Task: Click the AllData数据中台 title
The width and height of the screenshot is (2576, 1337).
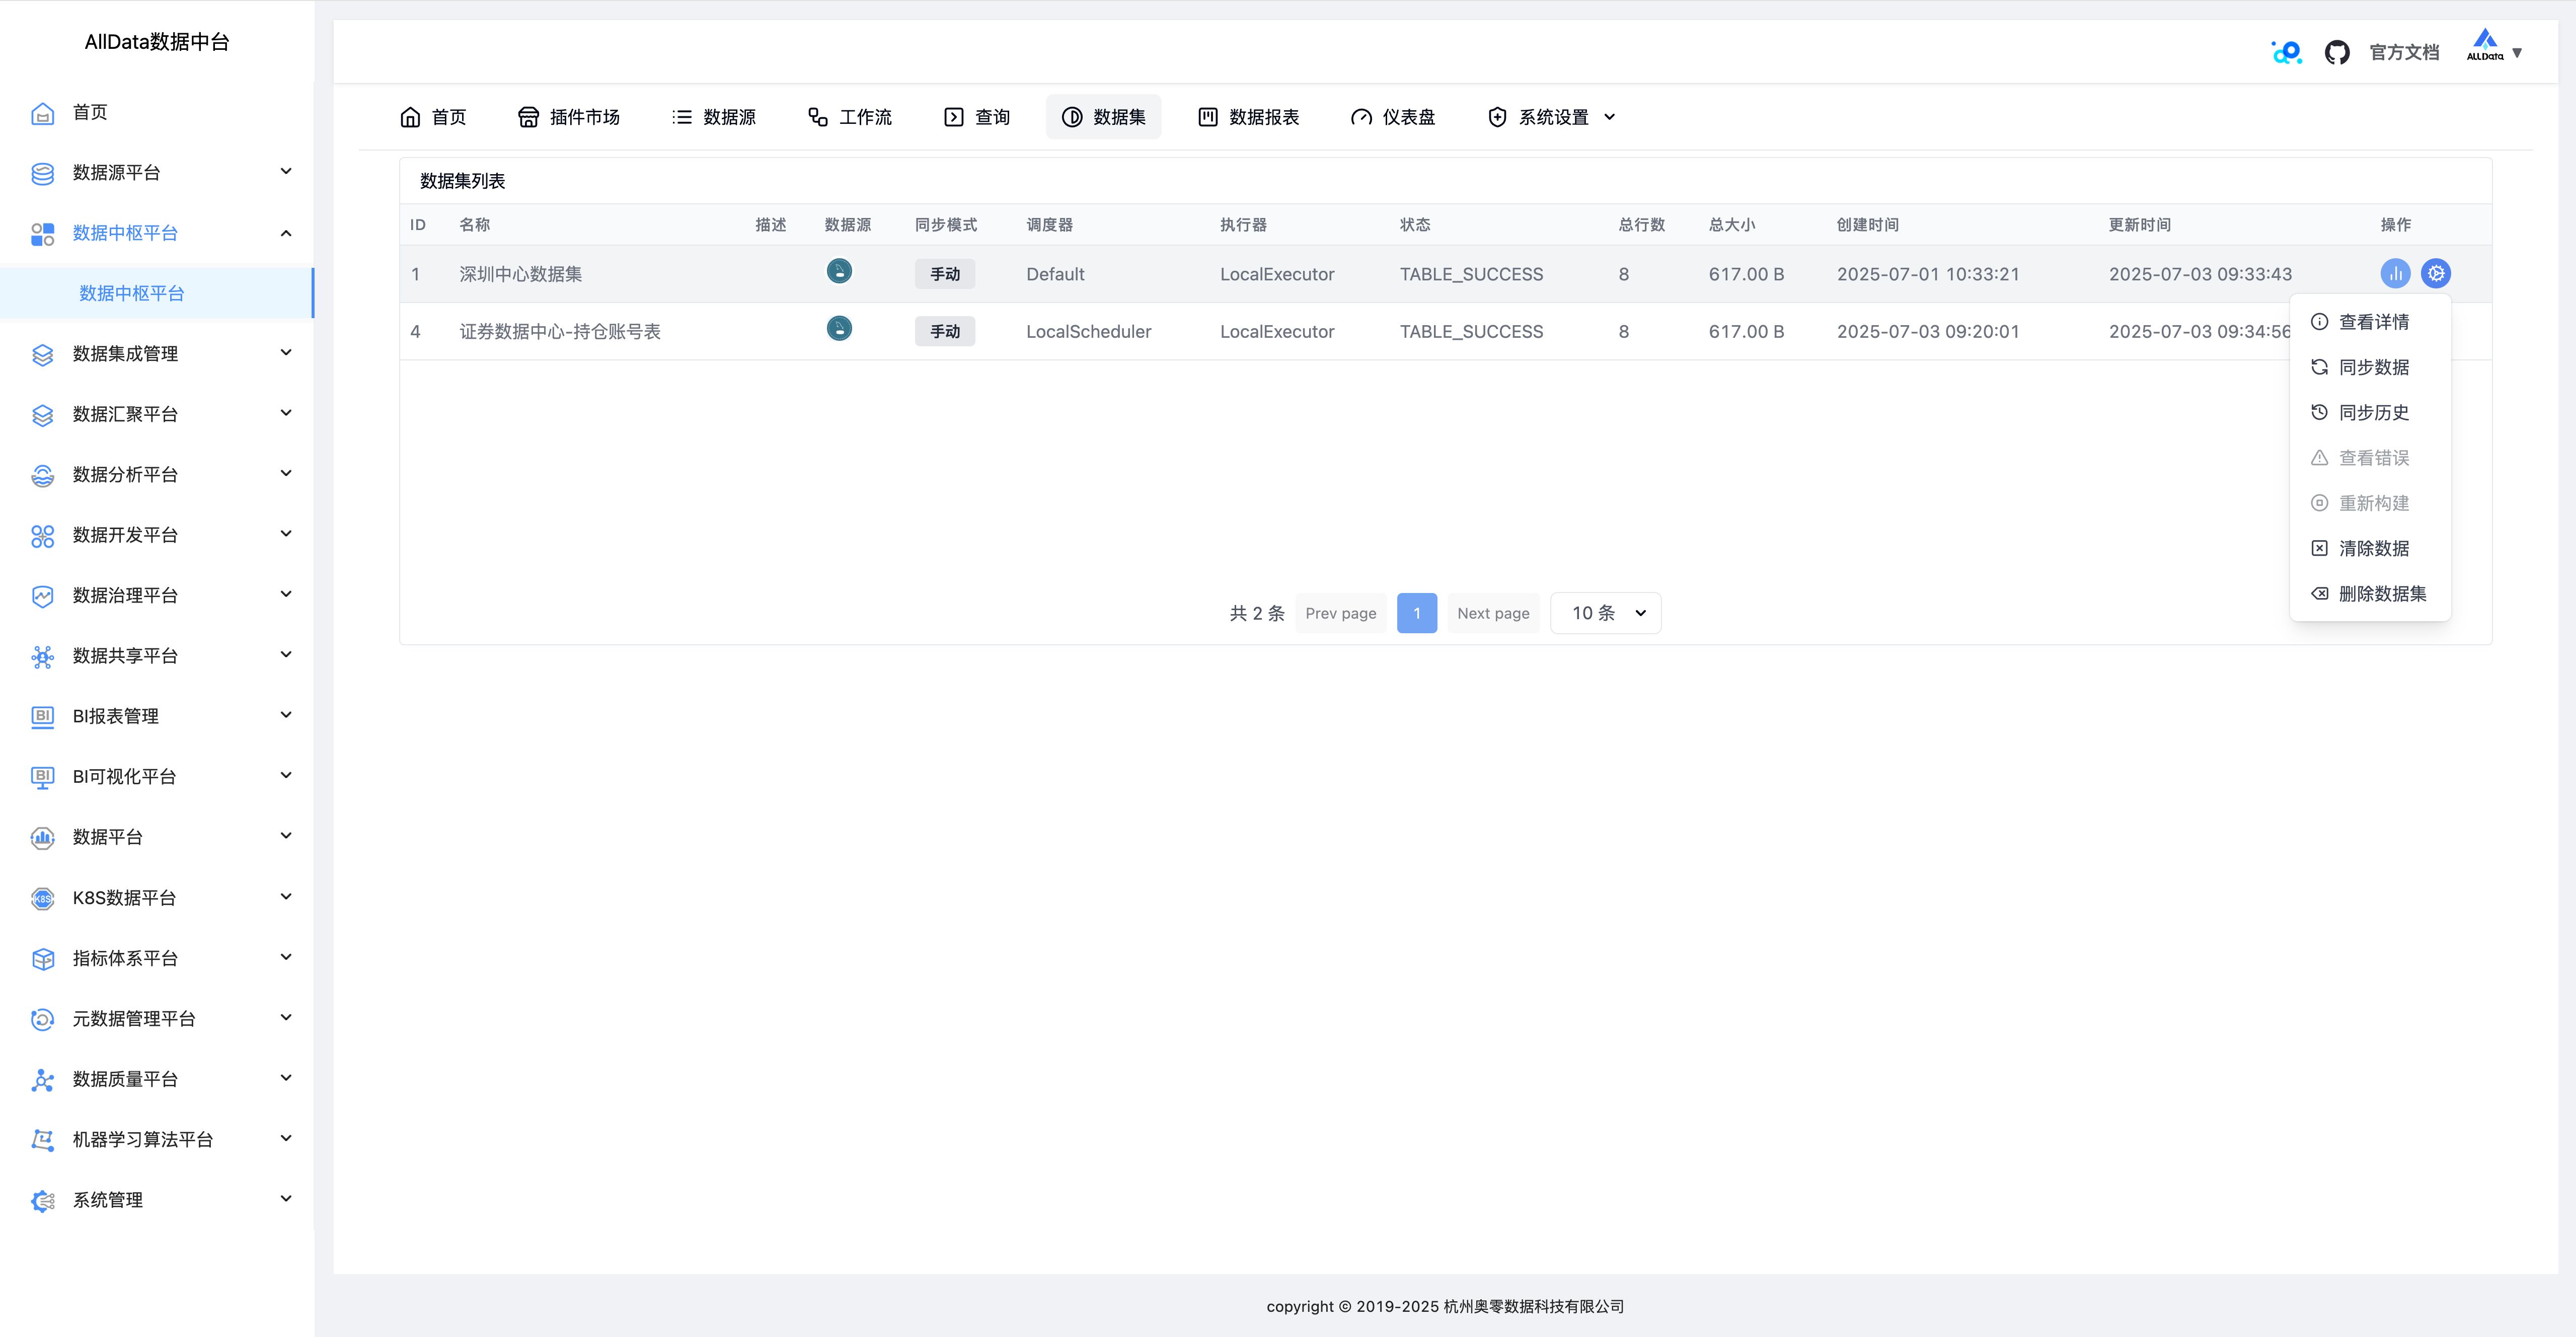Action: (x=157, y=42)
